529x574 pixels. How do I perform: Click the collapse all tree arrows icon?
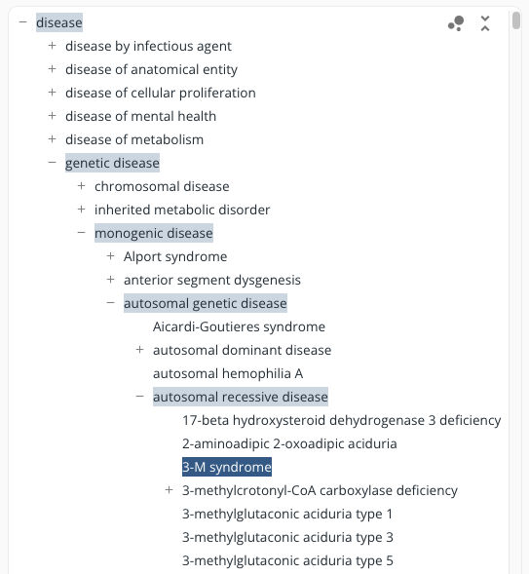(x=485, y=23)
